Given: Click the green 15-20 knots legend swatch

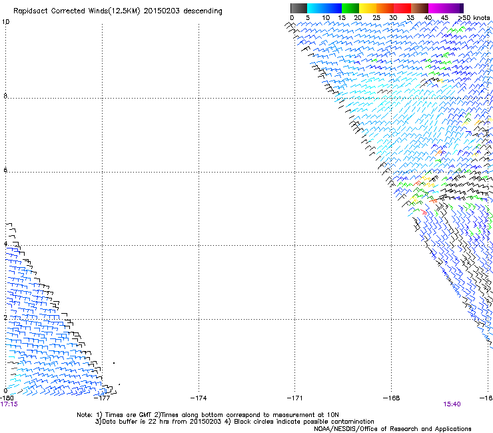Looking at the screenshot, I should point(350,8).
